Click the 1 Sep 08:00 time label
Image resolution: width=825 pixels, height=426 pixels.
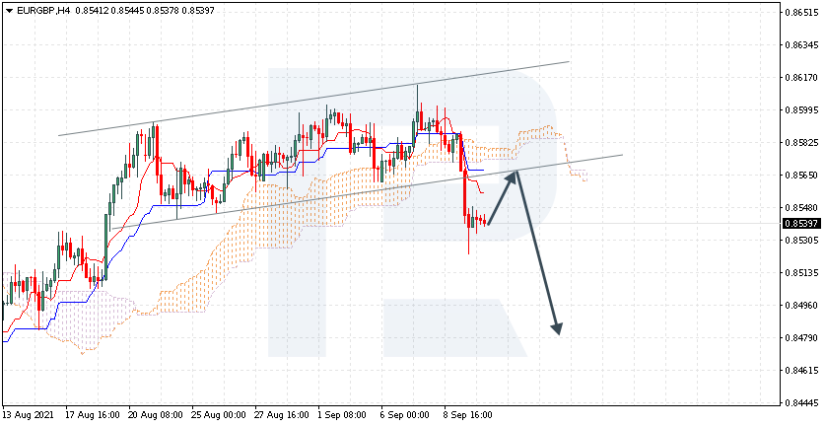pos(341,415)
